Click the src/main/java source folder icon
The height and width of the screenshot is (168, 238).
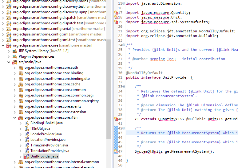click(14, 62)
